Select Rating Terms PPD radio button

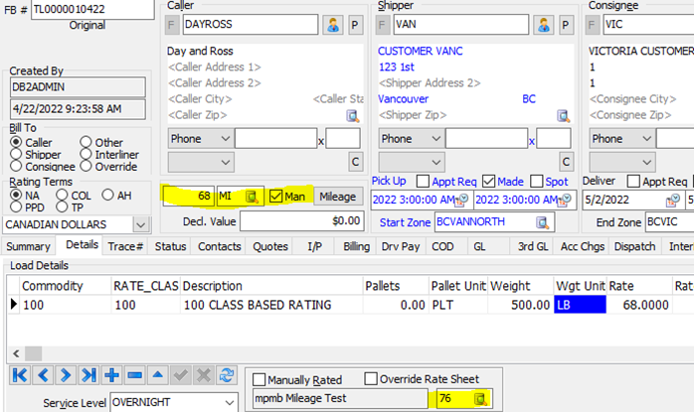click(16, 206)
